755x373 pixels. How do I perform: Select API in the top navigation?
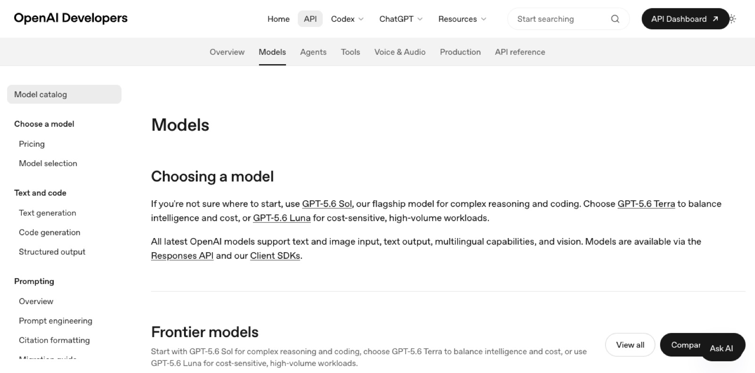tap(310, 19)
